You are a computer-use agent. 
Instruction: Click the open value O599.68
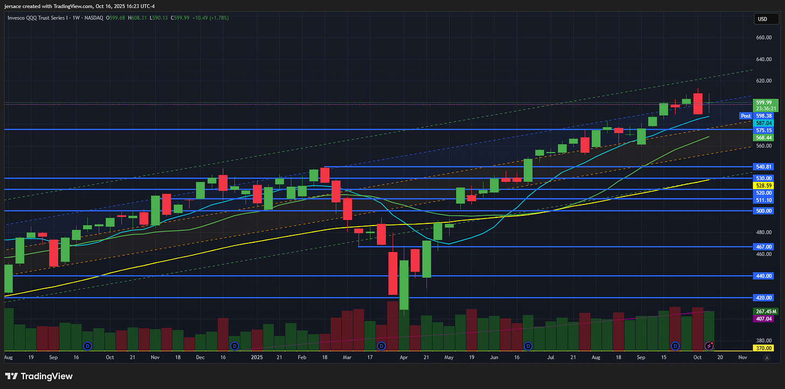116,18
